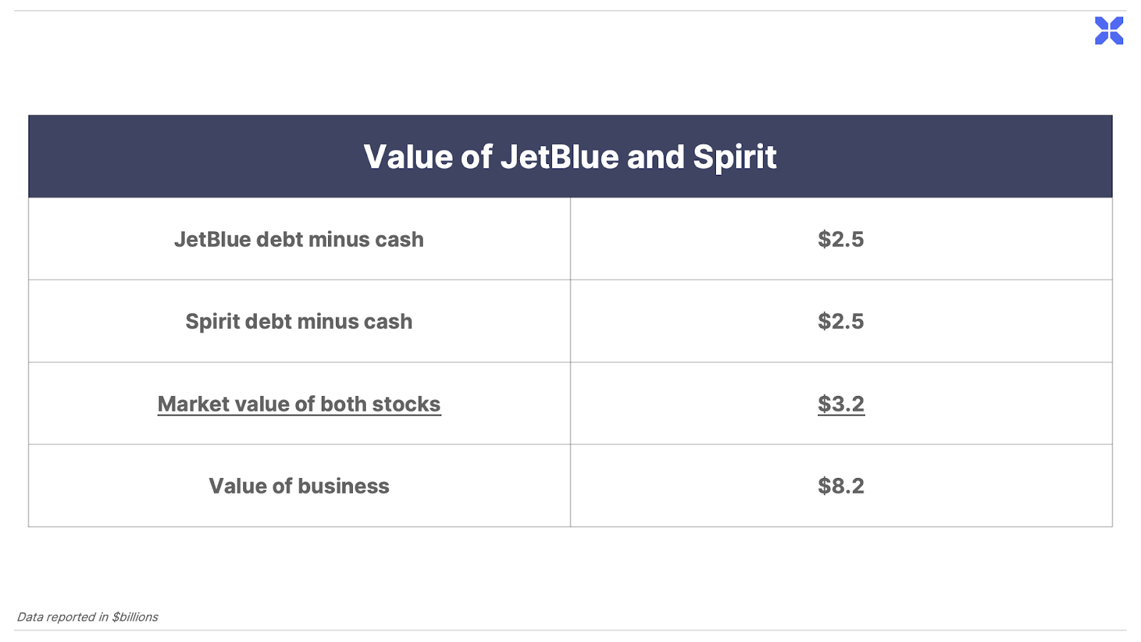Click the 'Value of JetBlue and Spirit' header
This screenshot has width=1141, height=642.
click(570, 157)
